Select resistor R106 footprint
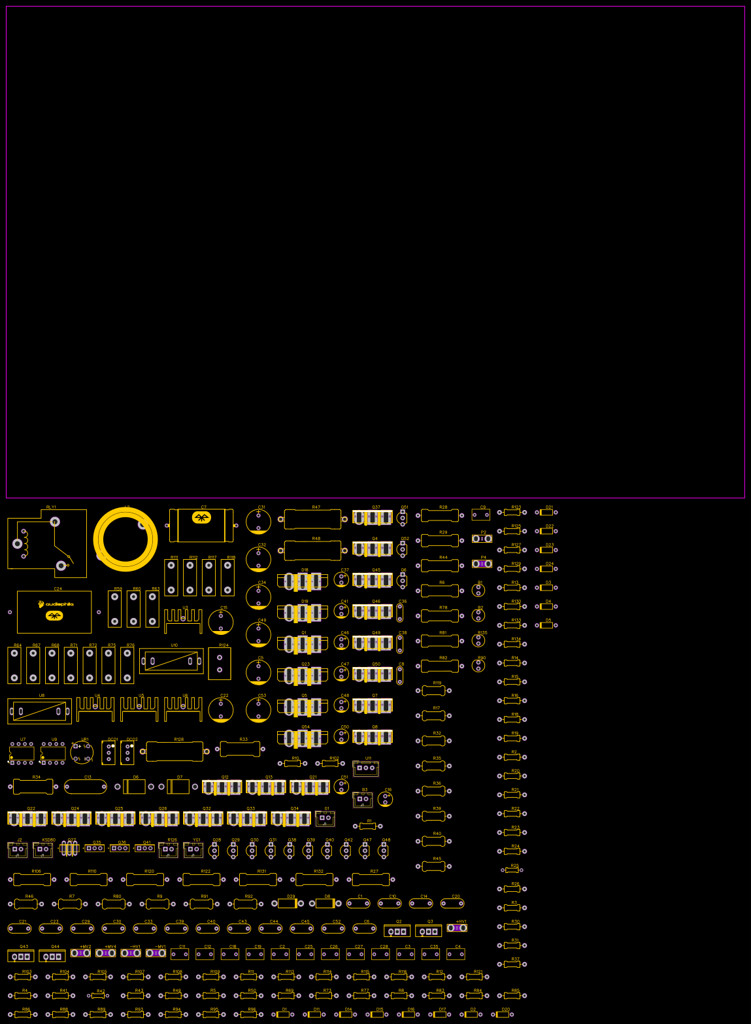 click(x=33, y=879)
